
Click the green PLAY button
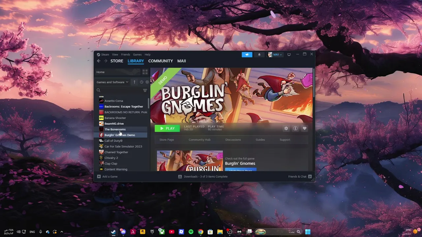167,128
